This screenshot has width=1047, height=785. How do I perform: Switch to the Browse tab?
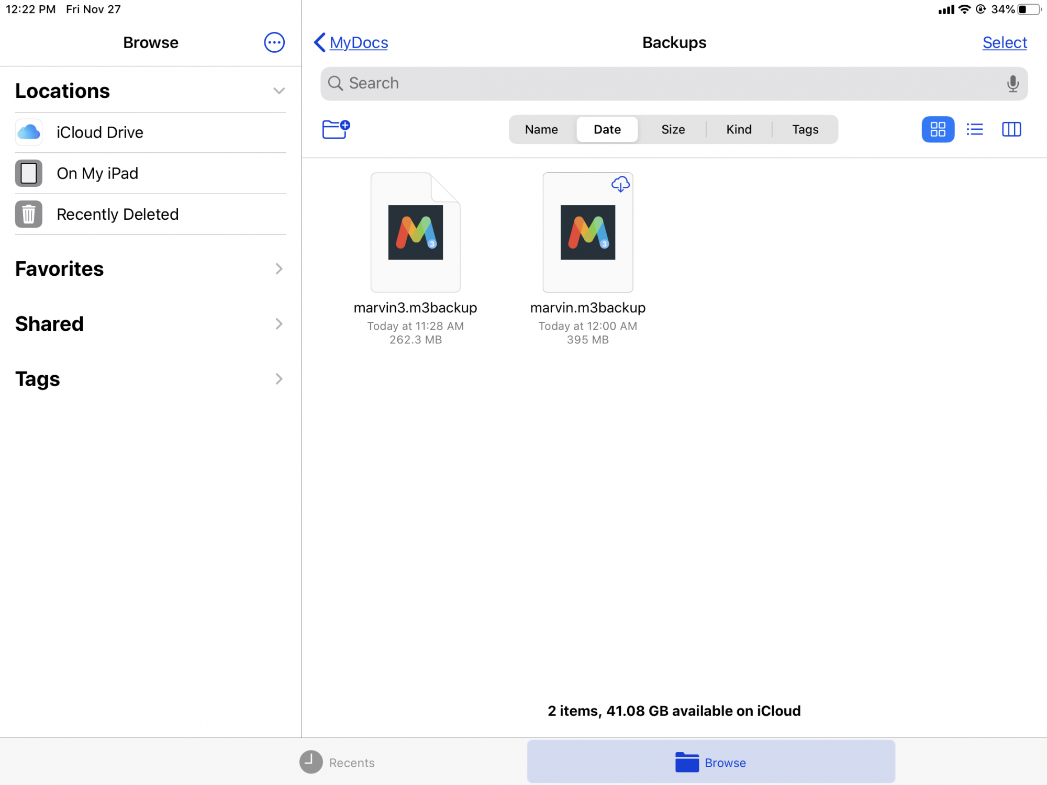pos(711,762)
